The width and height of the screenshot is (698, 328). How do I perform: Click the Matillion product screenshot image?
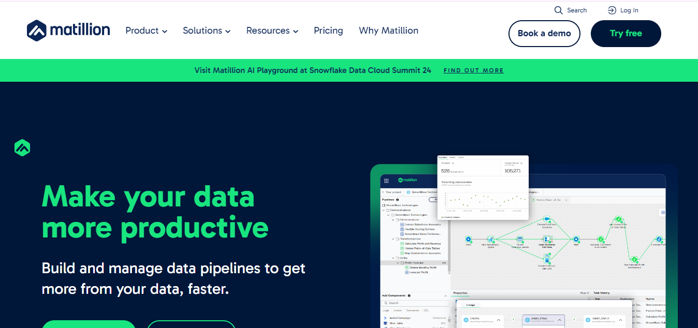pos(524,242)
